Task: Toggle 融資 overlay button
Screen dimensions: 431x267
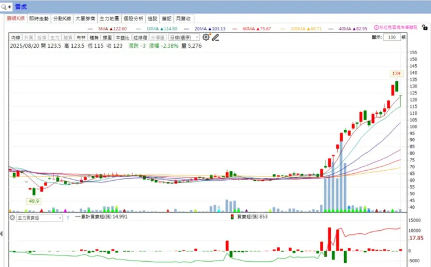Action: pos(68,37)
